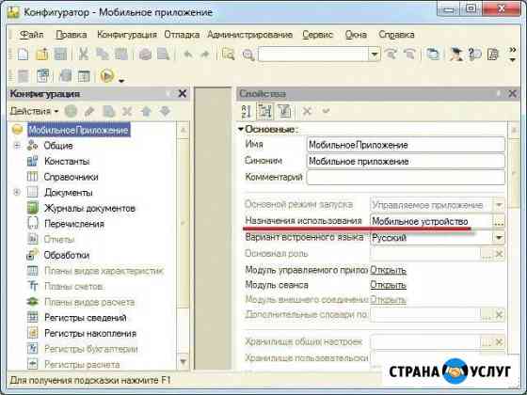Click the Redo arrow toolbar icon

pyautogui.click(x=205, y=55)
